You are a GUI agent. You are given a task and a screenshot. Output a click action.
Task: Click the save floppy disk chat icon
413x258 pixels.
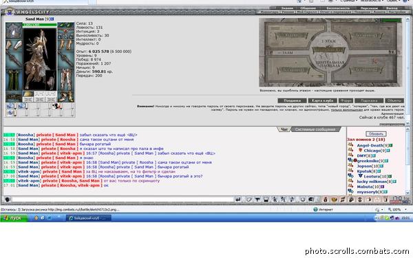(x=266, y=200)
